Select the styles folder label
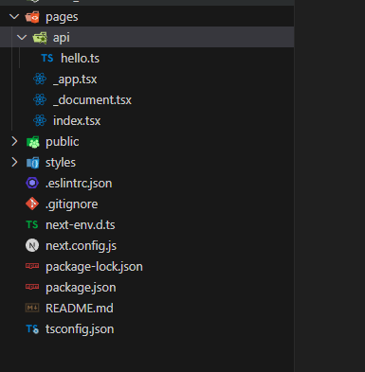 tap(61, 163)
